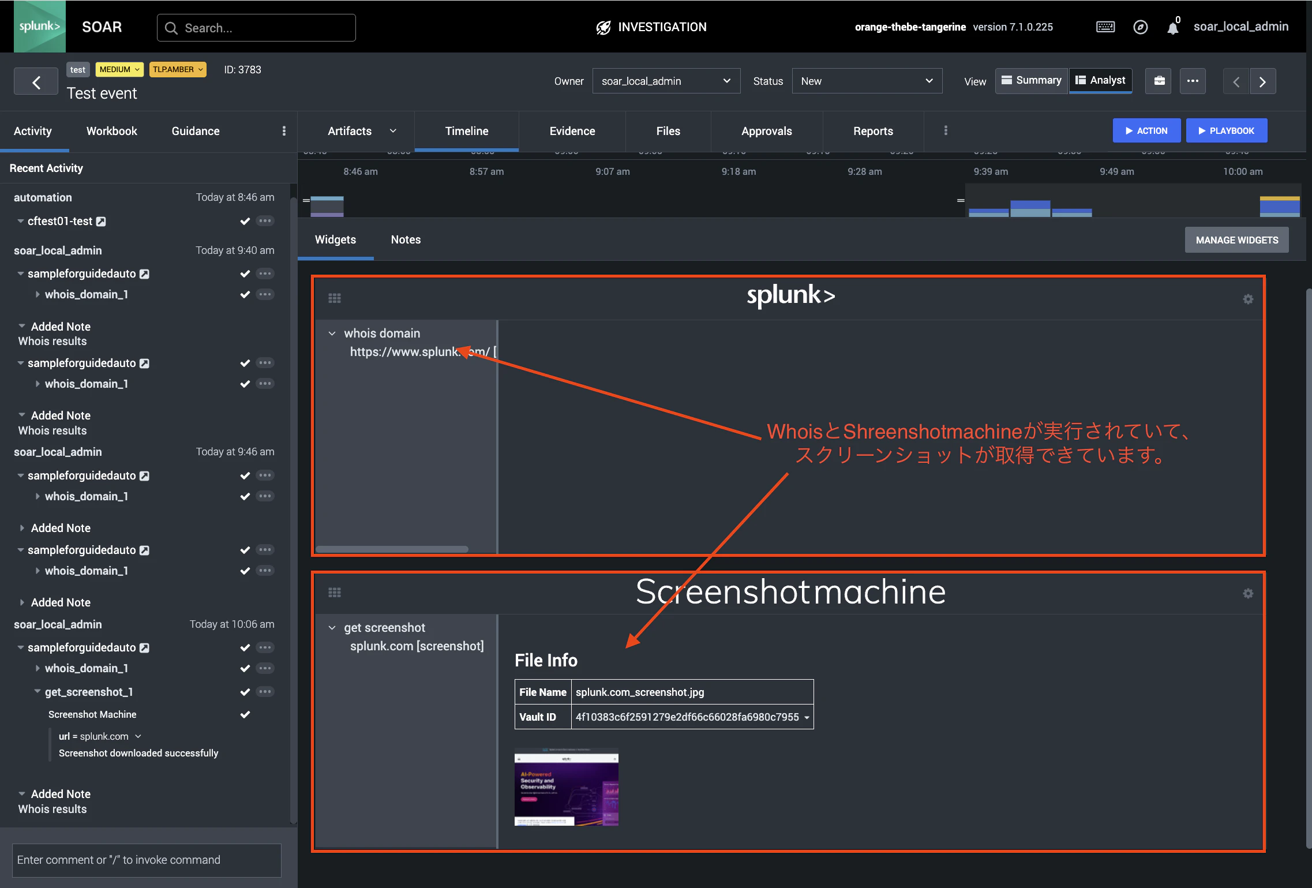Screen dimensions: 1312x888
Task: Open ellipsis menu for cftest01-test
Action: click(265, 221)
